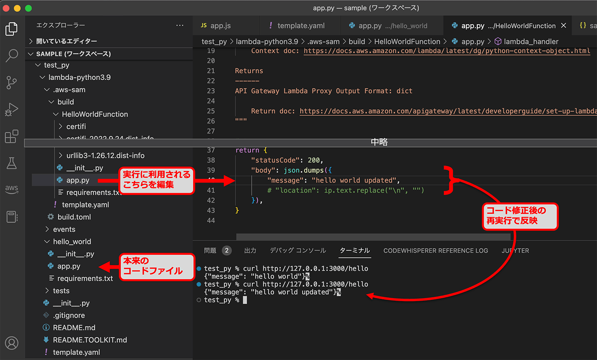The width and height of the screenshot is (597, 360).
Task: Open the 問題 panel tab
Action: (x=210, y=250)
